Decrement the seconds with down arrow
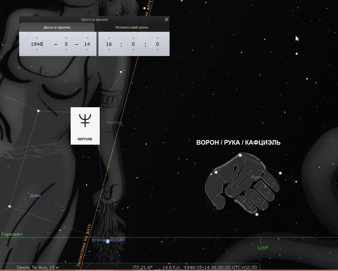338x271 pixels. 158,50
